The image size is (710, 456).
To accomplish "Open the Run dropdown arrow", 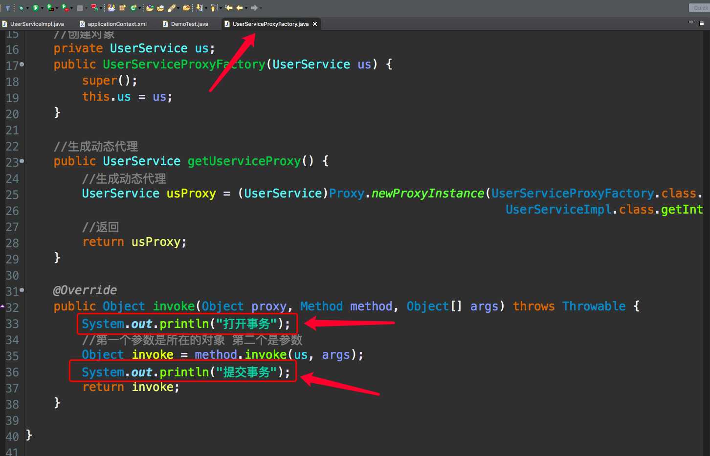I will pyautogui.click(x=42, y=8).
